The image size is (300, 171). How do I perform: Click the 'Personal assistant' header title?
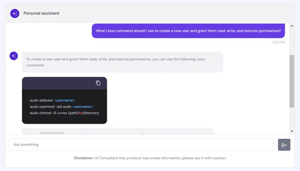pos(41,13)
